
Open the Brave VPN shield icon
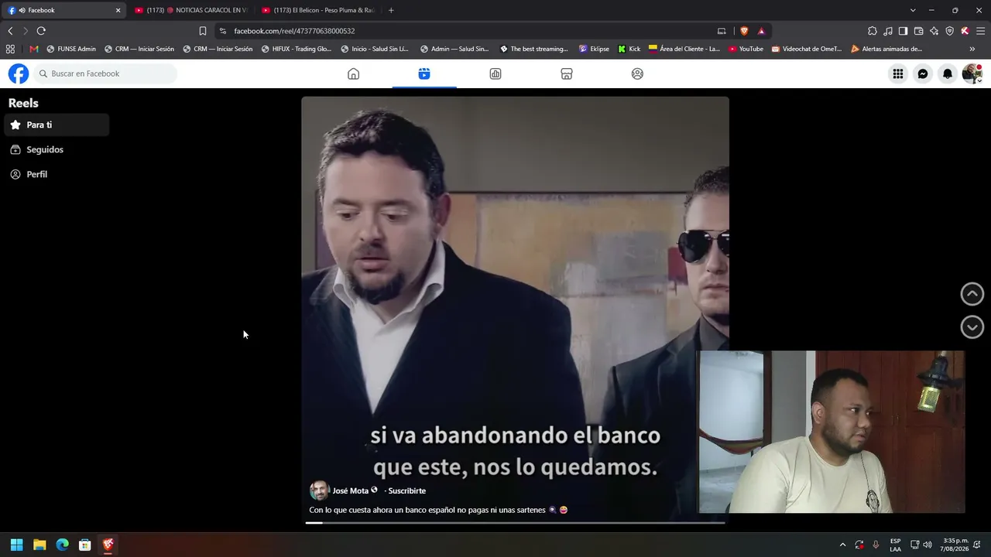click(949, 31)
